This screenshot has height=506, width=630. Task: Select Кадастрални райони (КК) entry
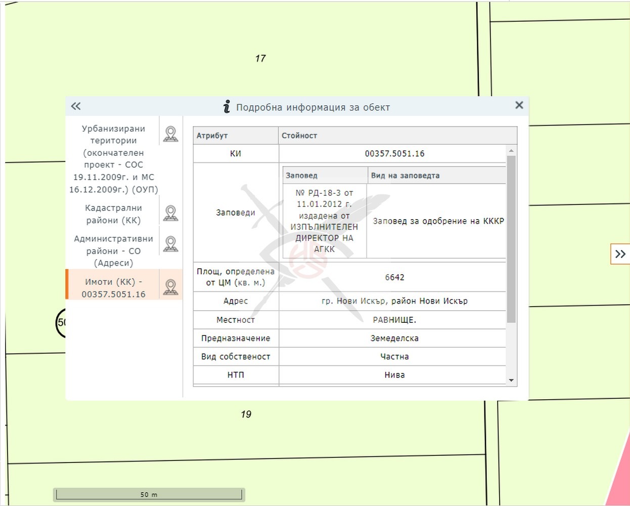point(113,214)
